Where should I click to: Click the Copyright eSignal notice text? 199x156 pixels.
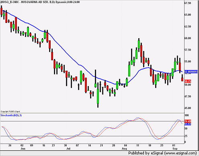pos(10,111)
